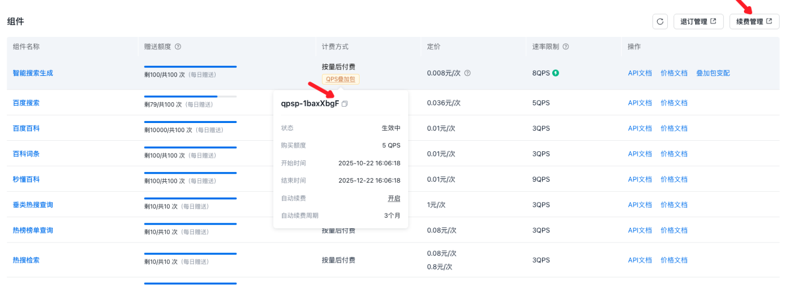Click the 开启 auto-renew status
Image resolution: width=785 pixels, height=286 pixels.
(x=394, y=199)
